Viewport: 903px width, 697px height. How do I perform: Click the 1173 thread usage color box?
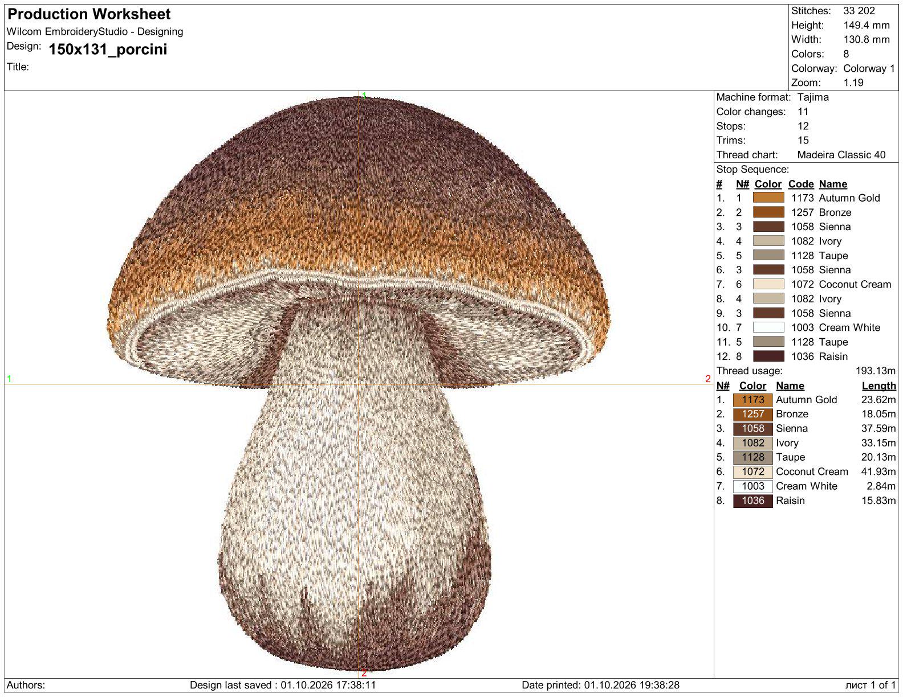click(x=752, y=400)
